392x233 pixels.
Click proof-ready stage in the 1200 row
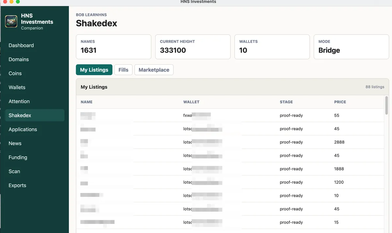(x=291, y=182)
